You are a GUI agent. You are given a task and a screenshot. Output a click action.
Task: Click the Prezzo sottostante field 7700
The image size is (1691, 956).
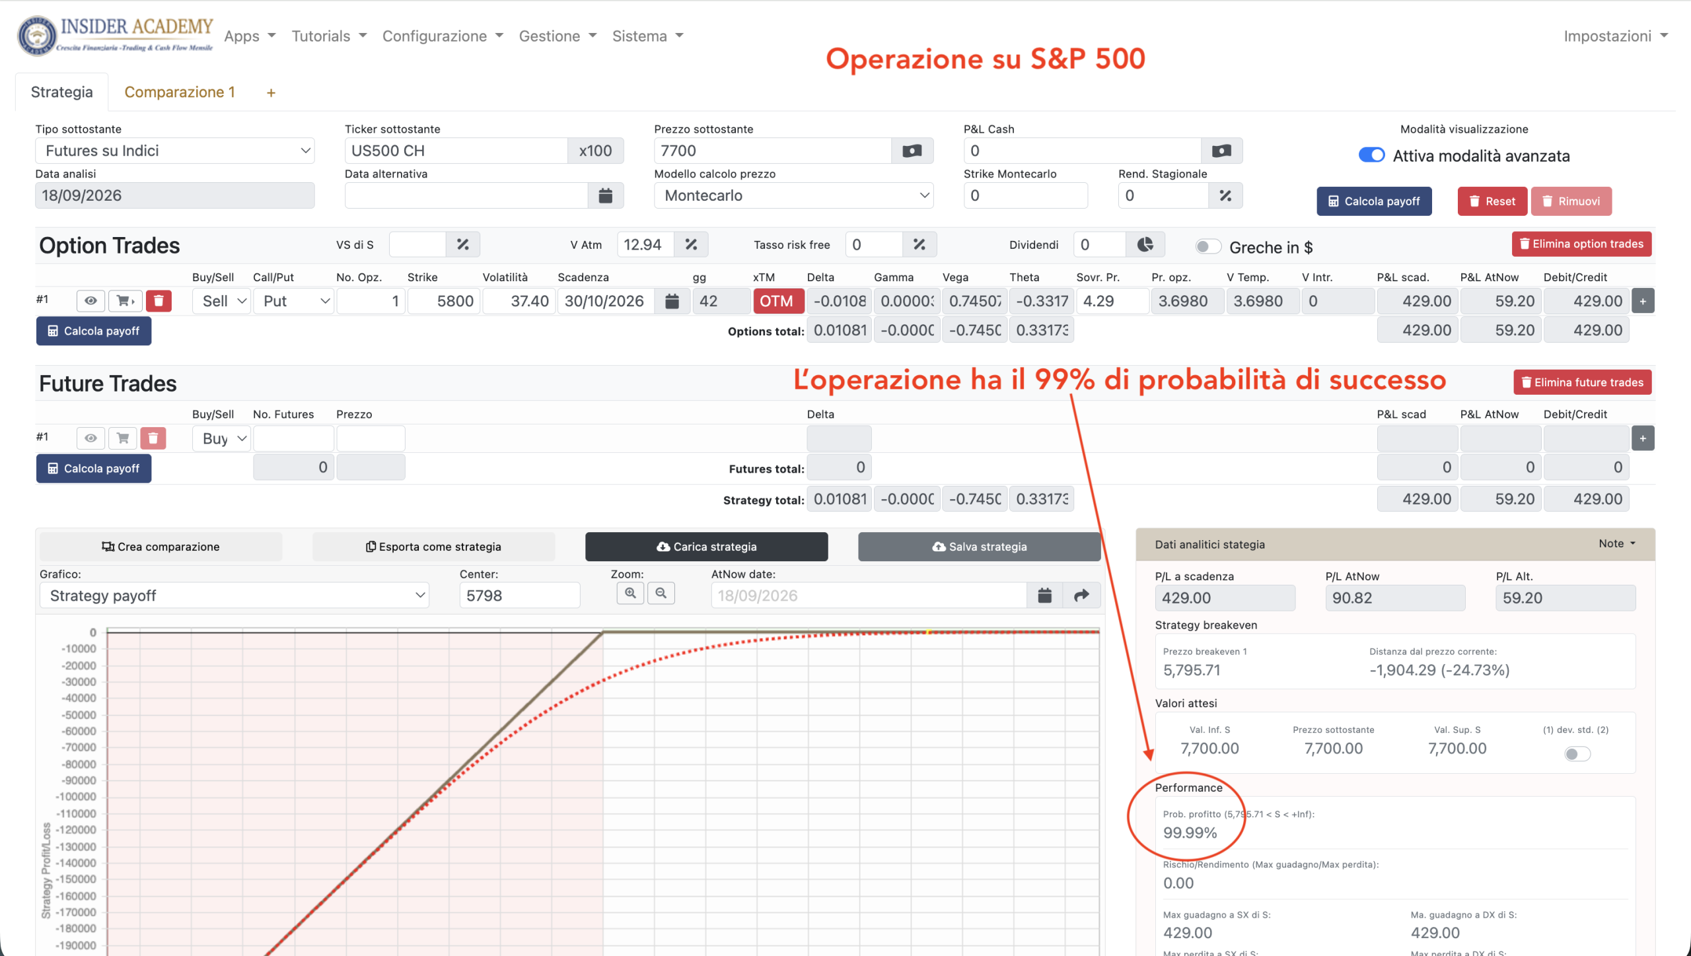[773, 151]
